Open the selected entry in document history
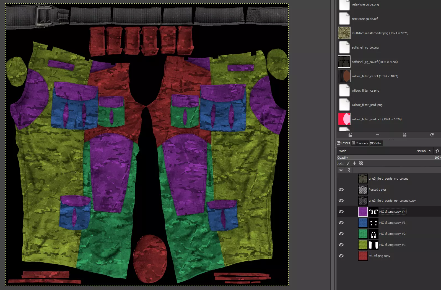Viewport: 441px width, 290px height. (x=350, y=135)
